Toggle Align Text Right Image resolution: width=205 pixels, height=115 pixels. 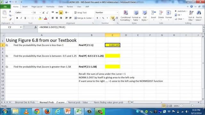pyautogui.click(x=61, y=18)
